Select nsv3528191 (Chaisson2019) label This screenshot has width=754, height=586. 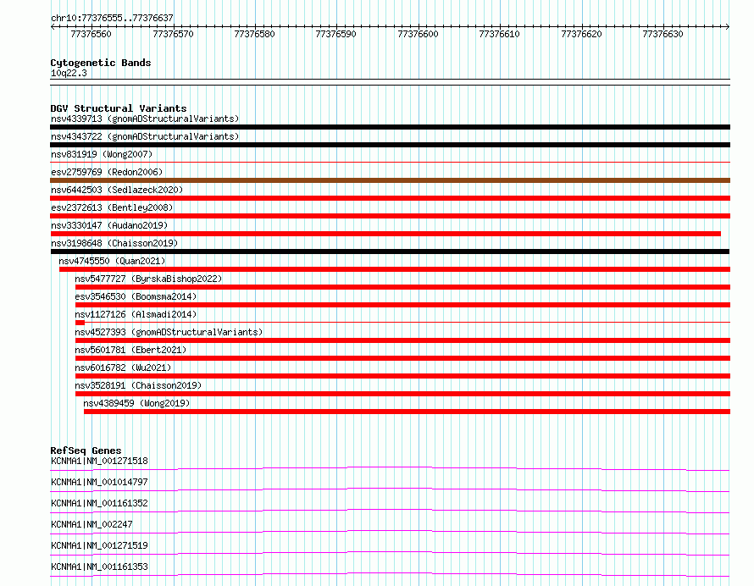click(138, 385)
